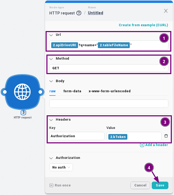Delete the Authorization header with trash icon
174x195 pixels.
click(166, 136)
